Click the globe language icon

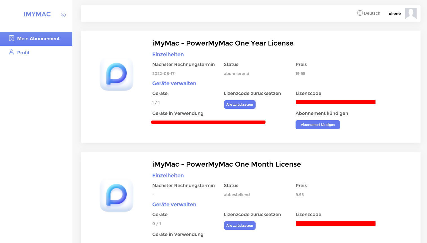[360, 13]
